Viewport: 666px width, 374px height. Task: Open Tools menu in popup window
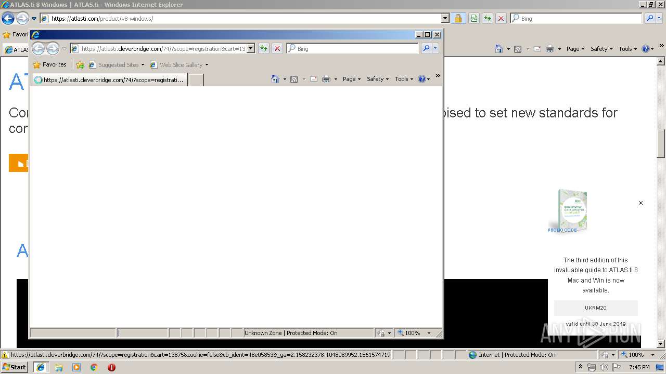point(404,79)
